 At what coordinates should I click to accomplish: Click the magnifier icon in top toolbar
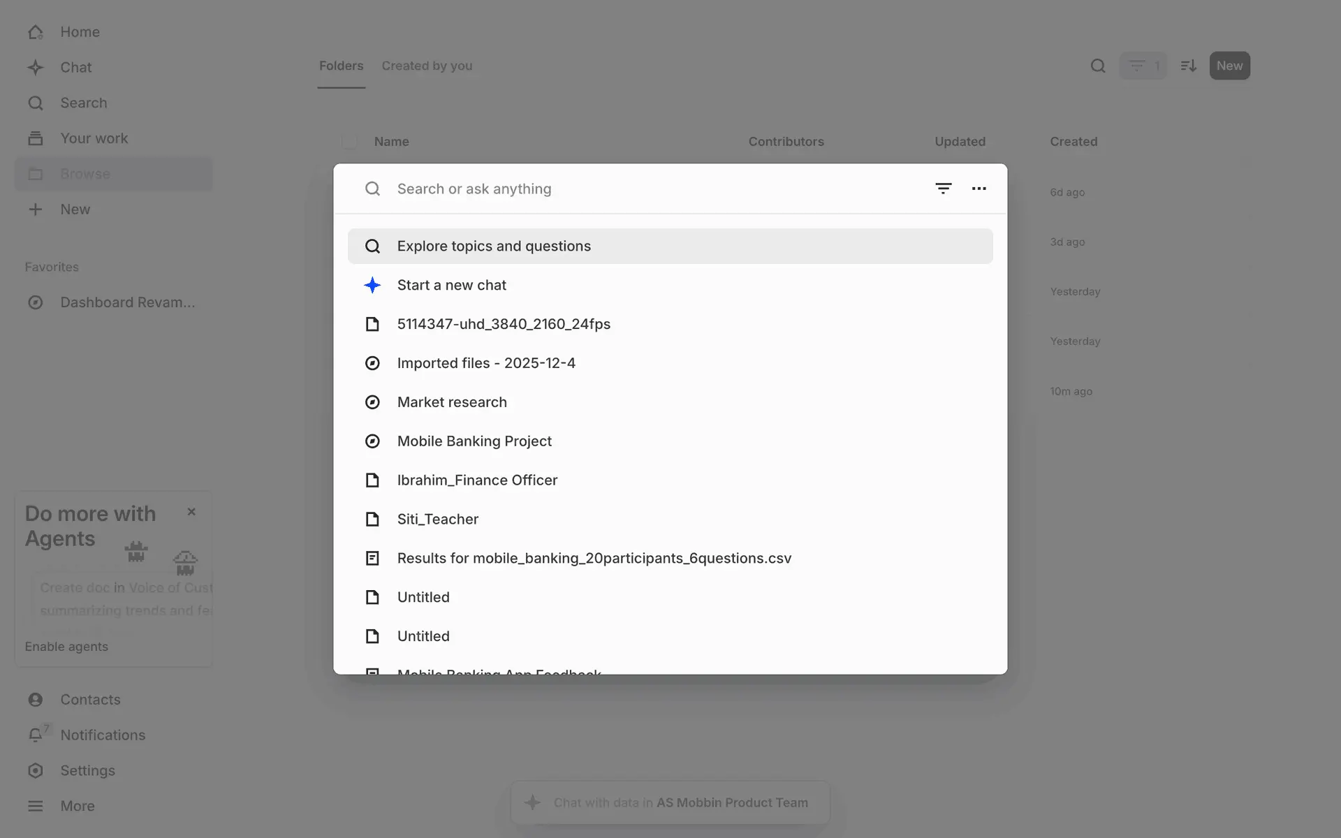tap(1097, 66)
